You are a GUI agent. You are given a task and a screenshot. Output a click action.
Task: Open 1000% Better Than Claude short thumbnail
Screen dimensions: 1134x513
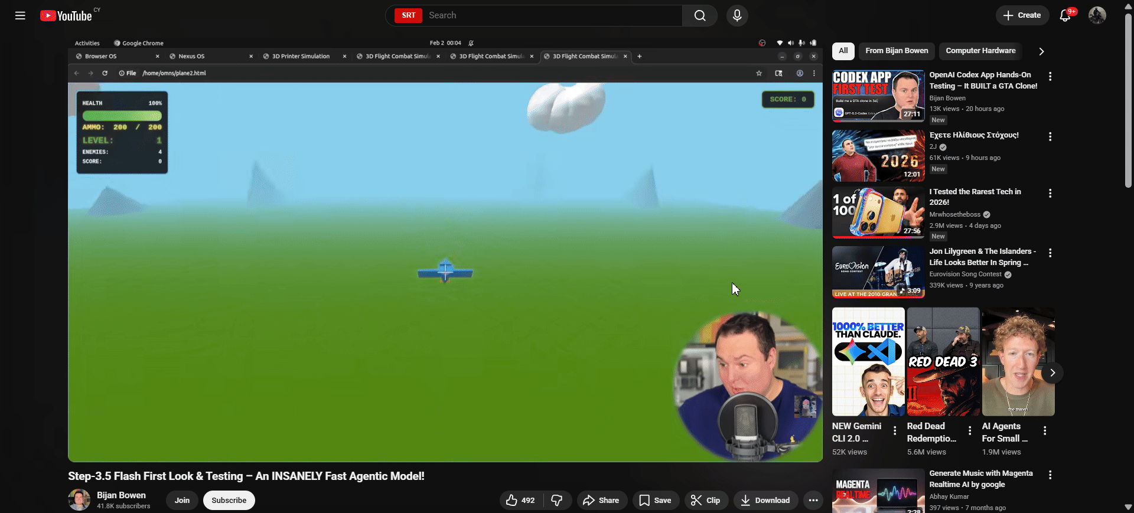[x=868, y=361]
